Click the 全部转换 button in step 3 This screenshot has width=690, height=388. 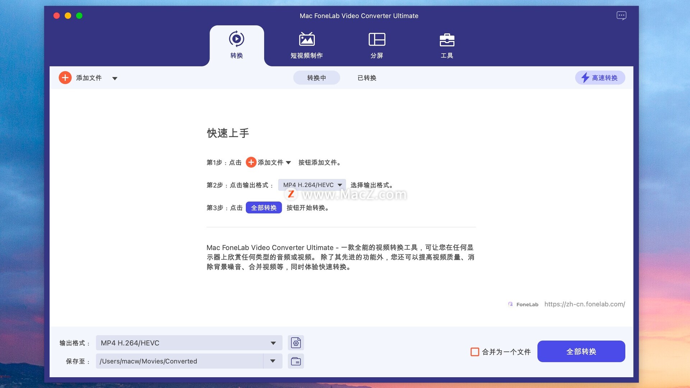(x=264, y=208)
